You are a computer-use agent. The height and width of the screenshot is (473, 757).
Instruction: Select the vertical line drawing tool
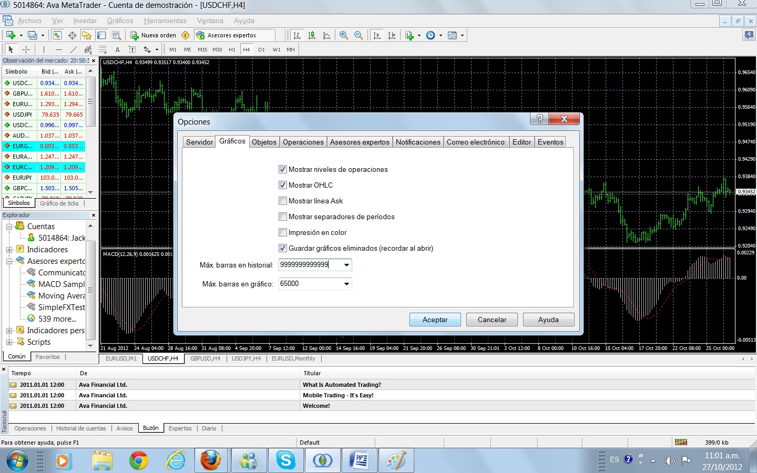[44, 49]
